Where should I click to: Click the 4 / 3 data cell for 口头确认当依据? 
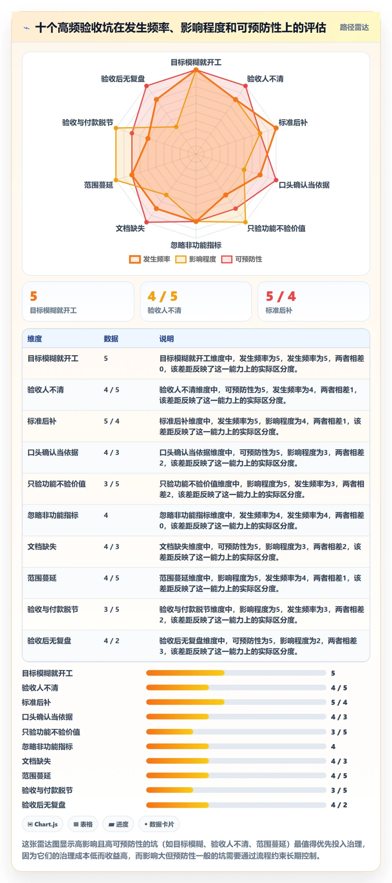pos(111,453)
